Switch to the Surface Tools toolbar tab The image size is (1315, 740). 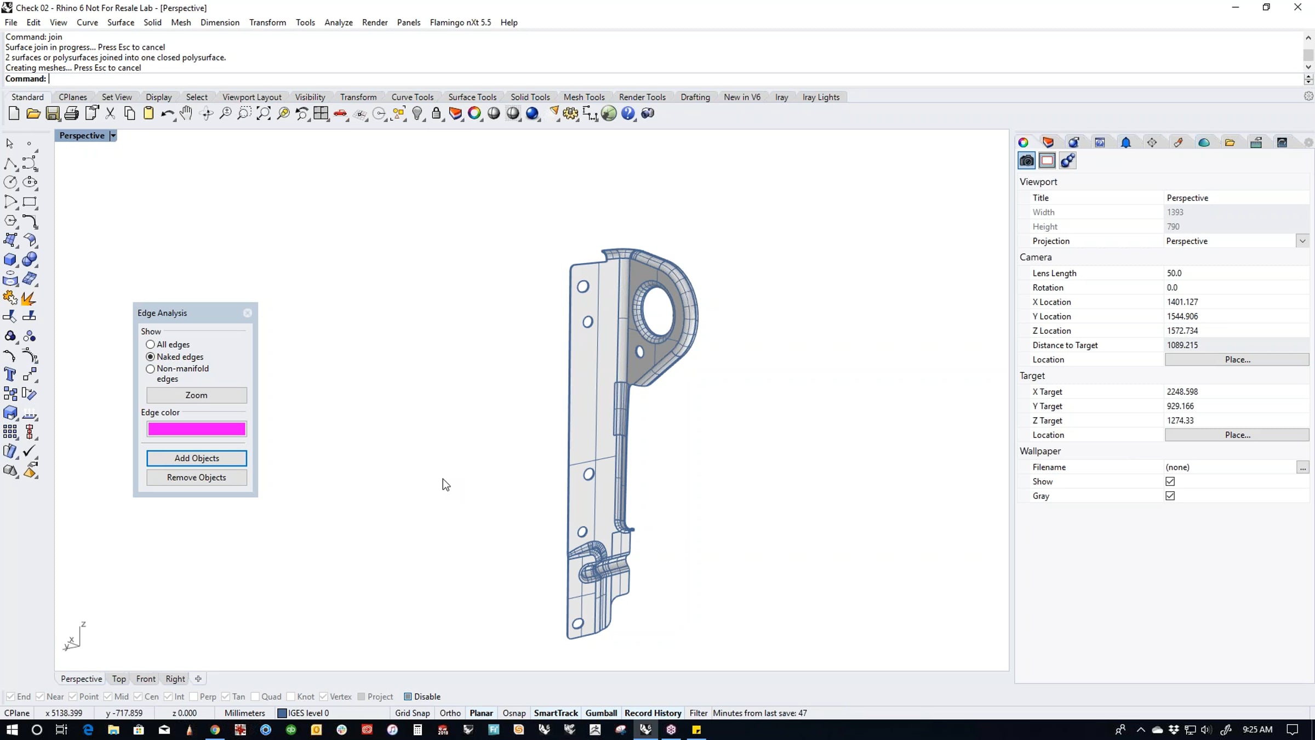point(472,97)
